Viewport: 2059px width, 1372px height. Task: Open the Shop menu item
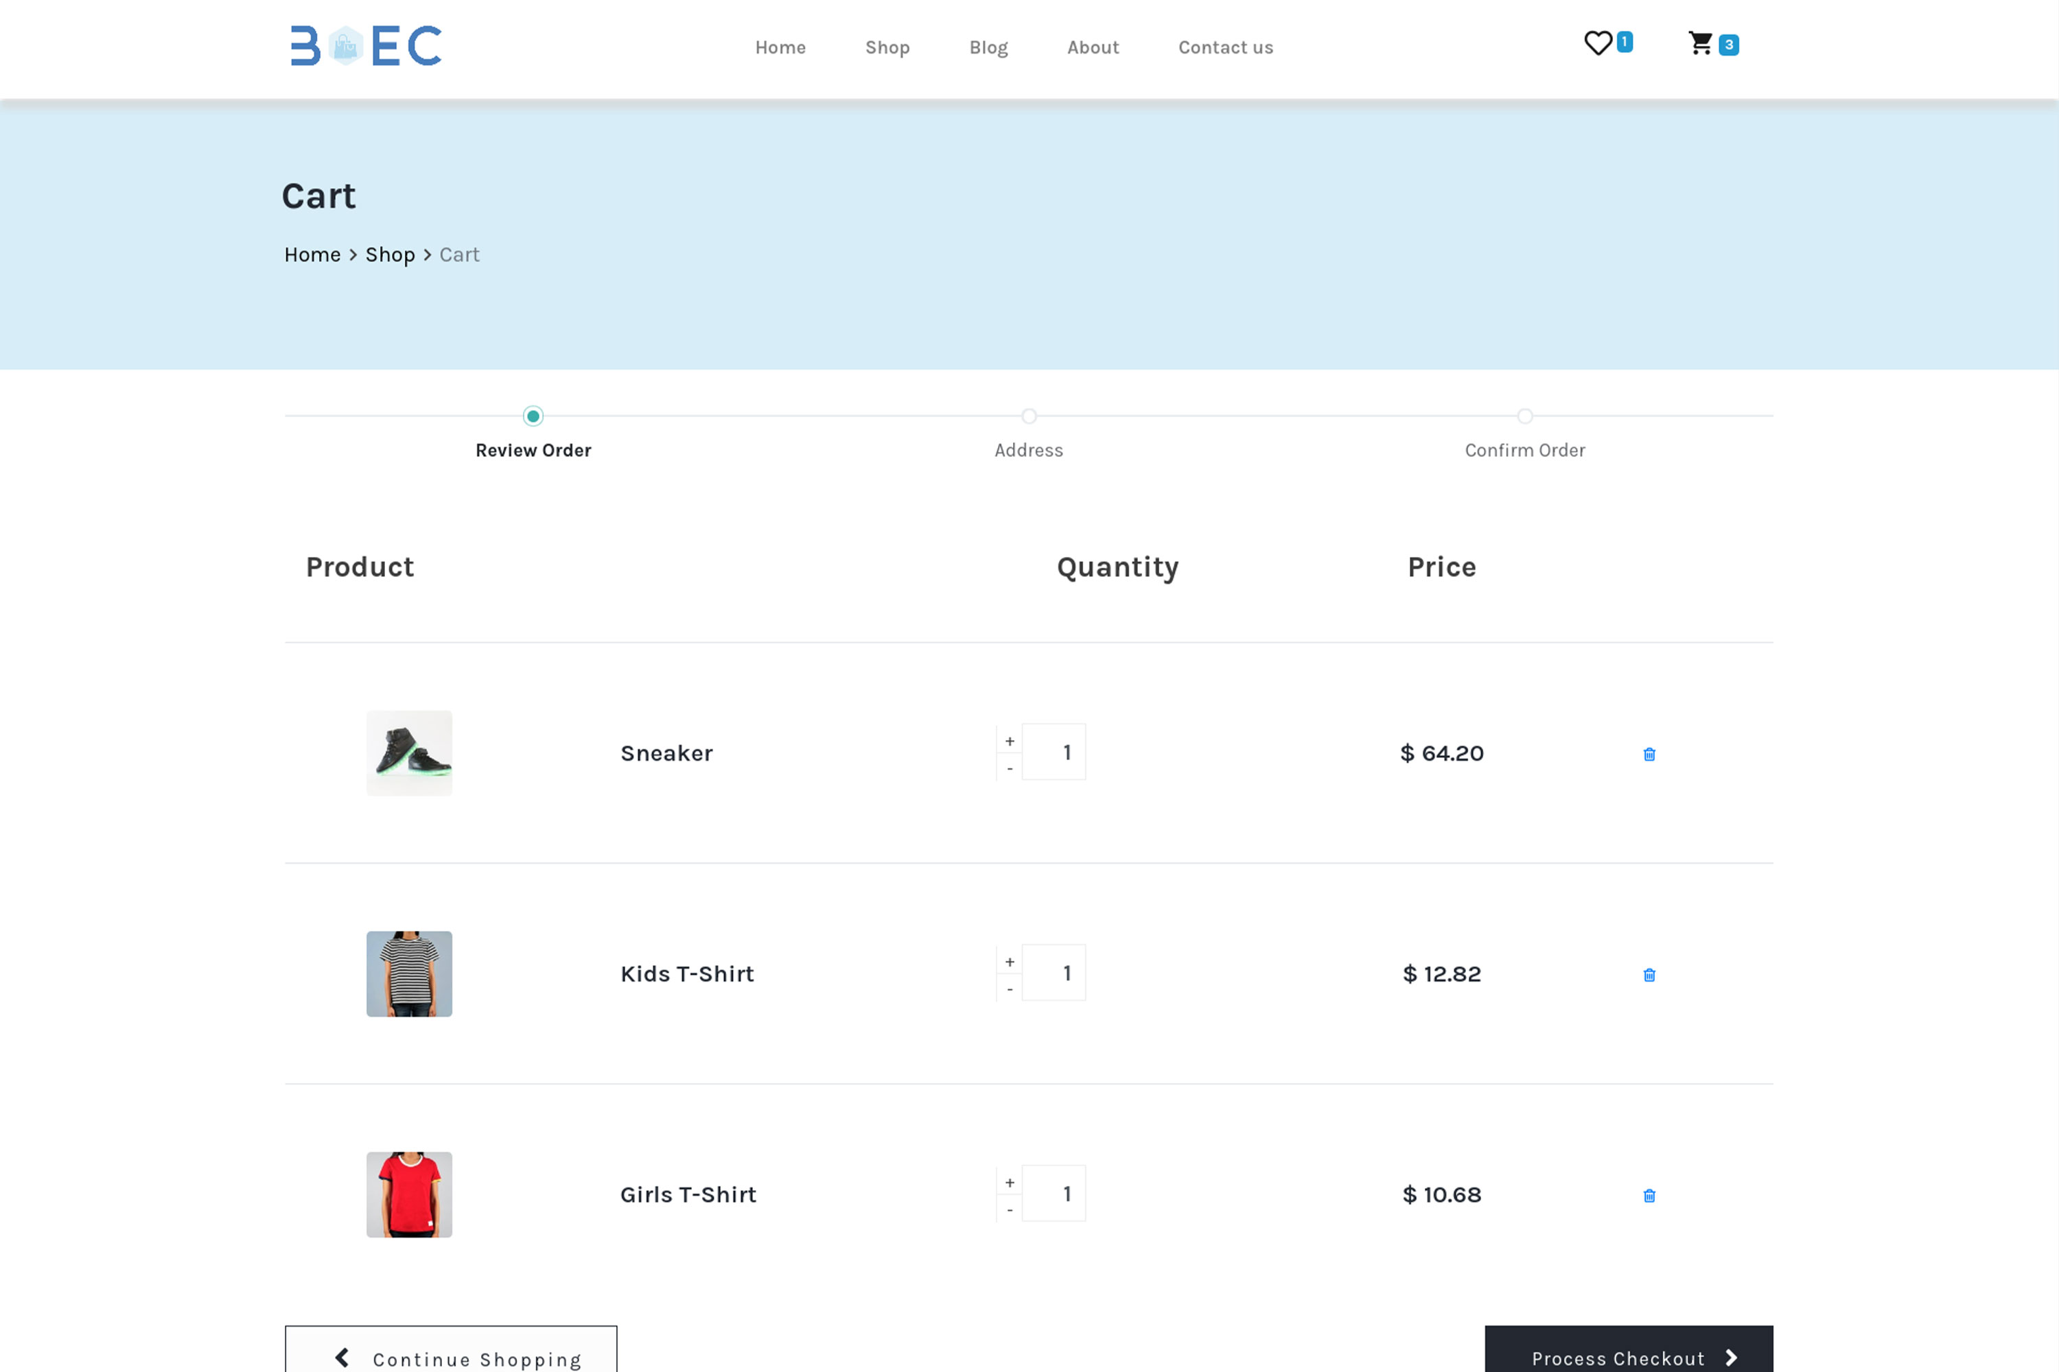point(887,47)
